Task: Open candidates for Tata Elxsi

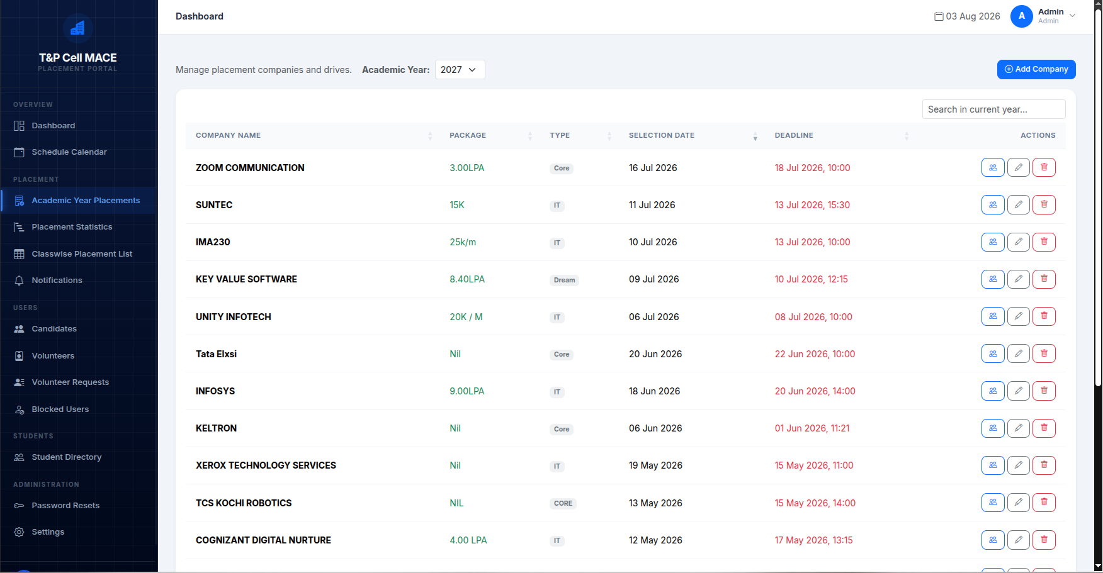Action: point(993,353)
